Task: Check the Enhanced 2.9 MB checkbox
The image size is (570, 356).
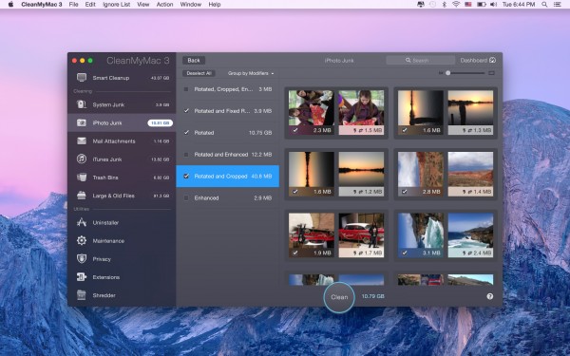Action: [x=186, y=198]
